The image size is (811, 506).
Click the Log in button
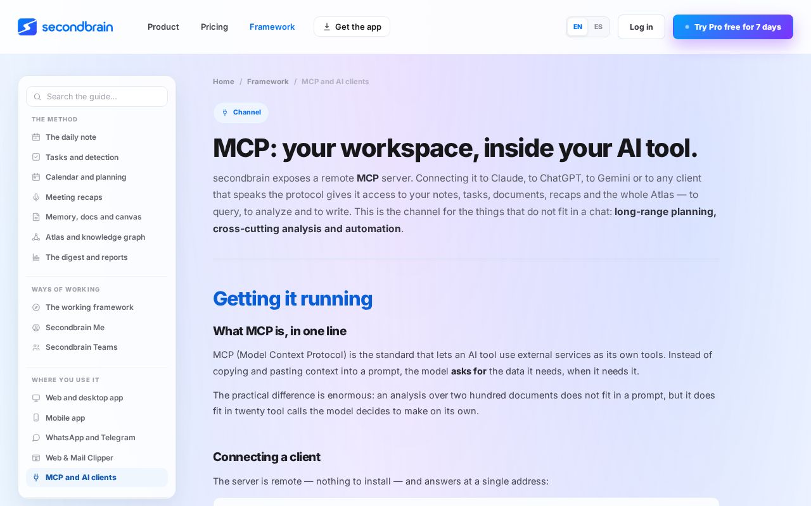(x=641, y=27)
